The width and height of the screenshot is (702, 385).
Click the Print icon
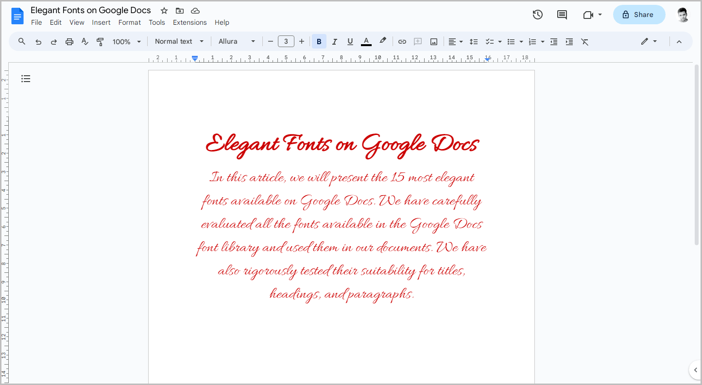click(69, 41)
